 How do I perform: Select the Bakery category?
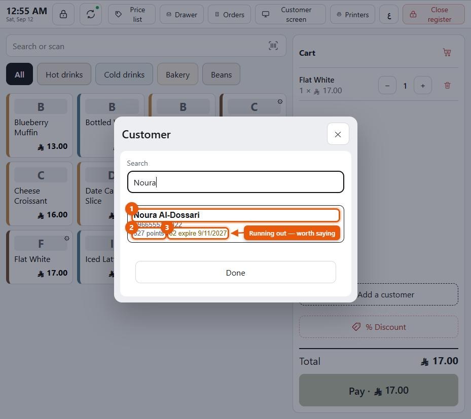tap(177, 74)
